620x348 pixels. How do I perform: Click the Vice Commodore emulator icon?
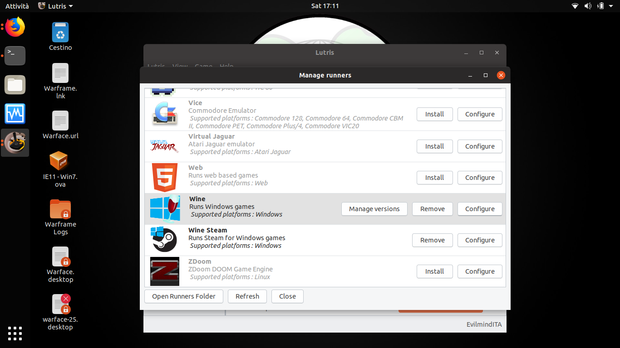164,114
